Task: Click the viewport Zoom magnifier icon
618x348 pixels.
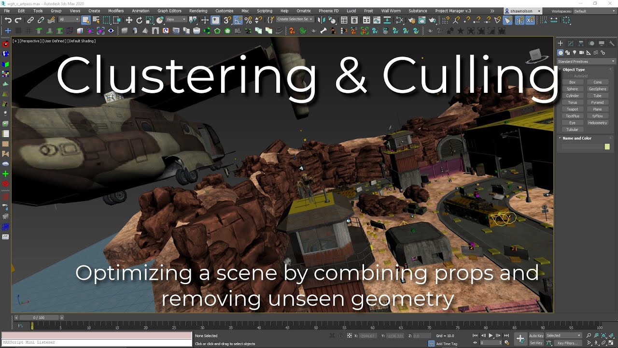Action: [589, 335]
